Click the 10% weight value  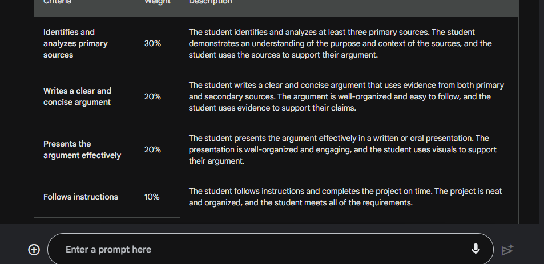(x=152, y=197)
